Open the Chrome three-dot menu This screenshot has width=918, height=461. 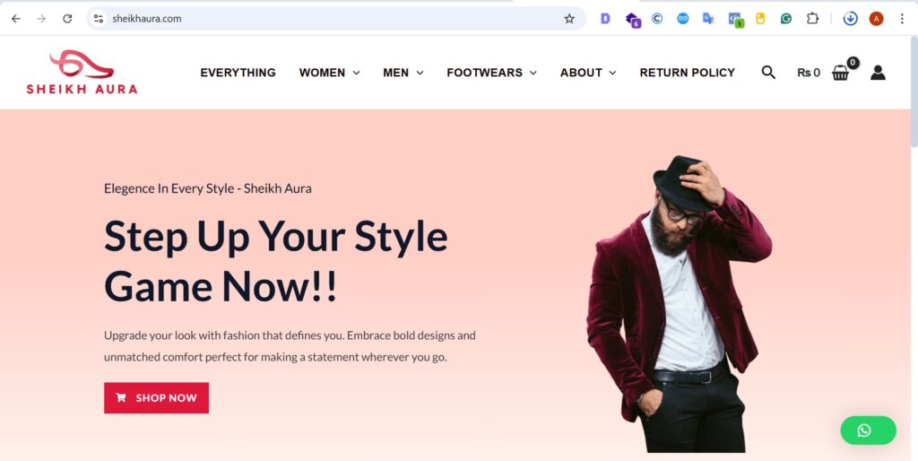pos(902,19)
